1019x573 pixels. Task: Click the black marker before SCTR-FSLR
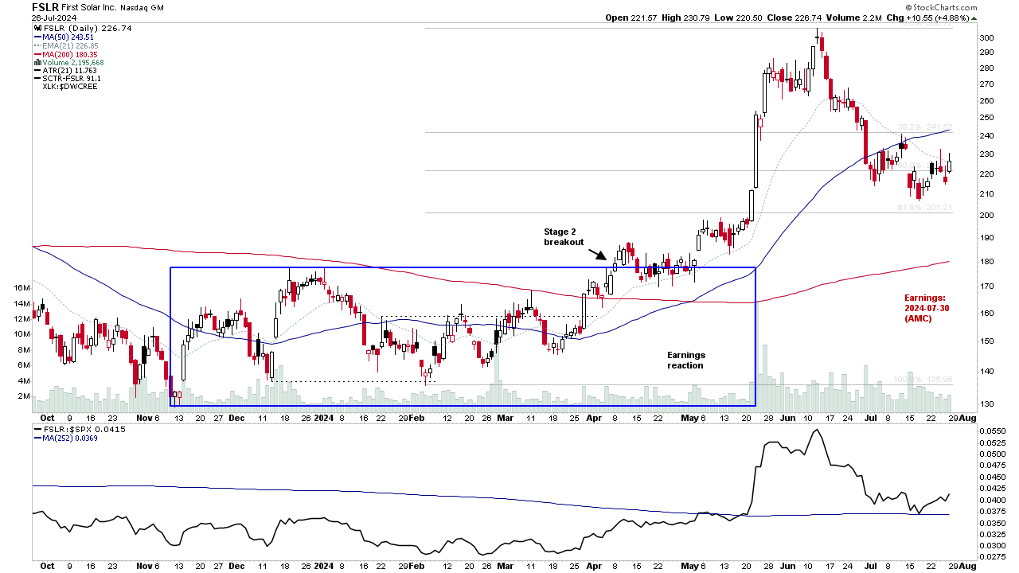coord(37,79)
